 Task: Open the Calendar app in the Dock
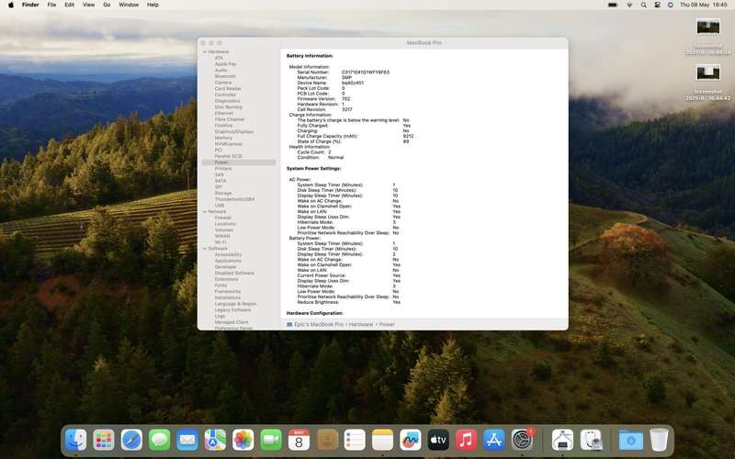(300, 441)
